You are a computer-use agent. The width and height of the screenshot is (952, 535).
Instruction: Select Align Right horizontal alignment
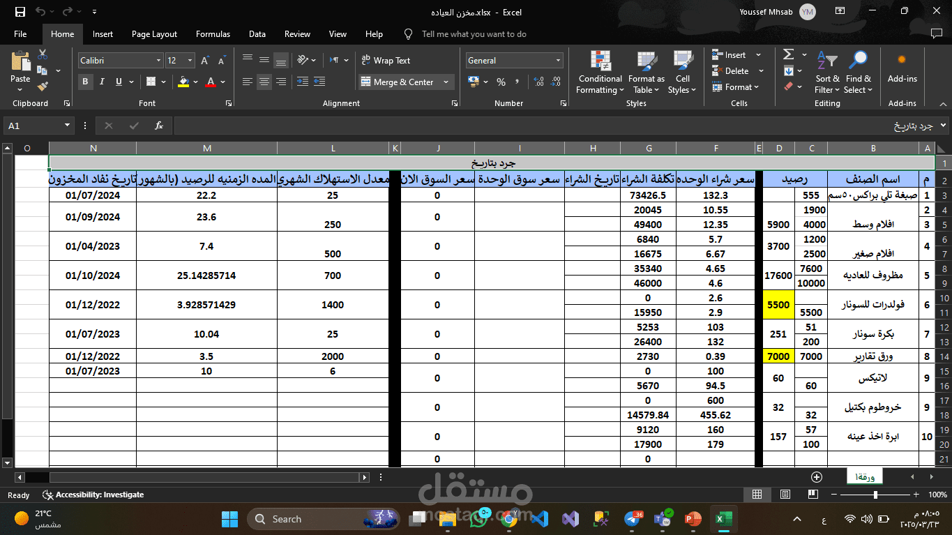point(280,82)
